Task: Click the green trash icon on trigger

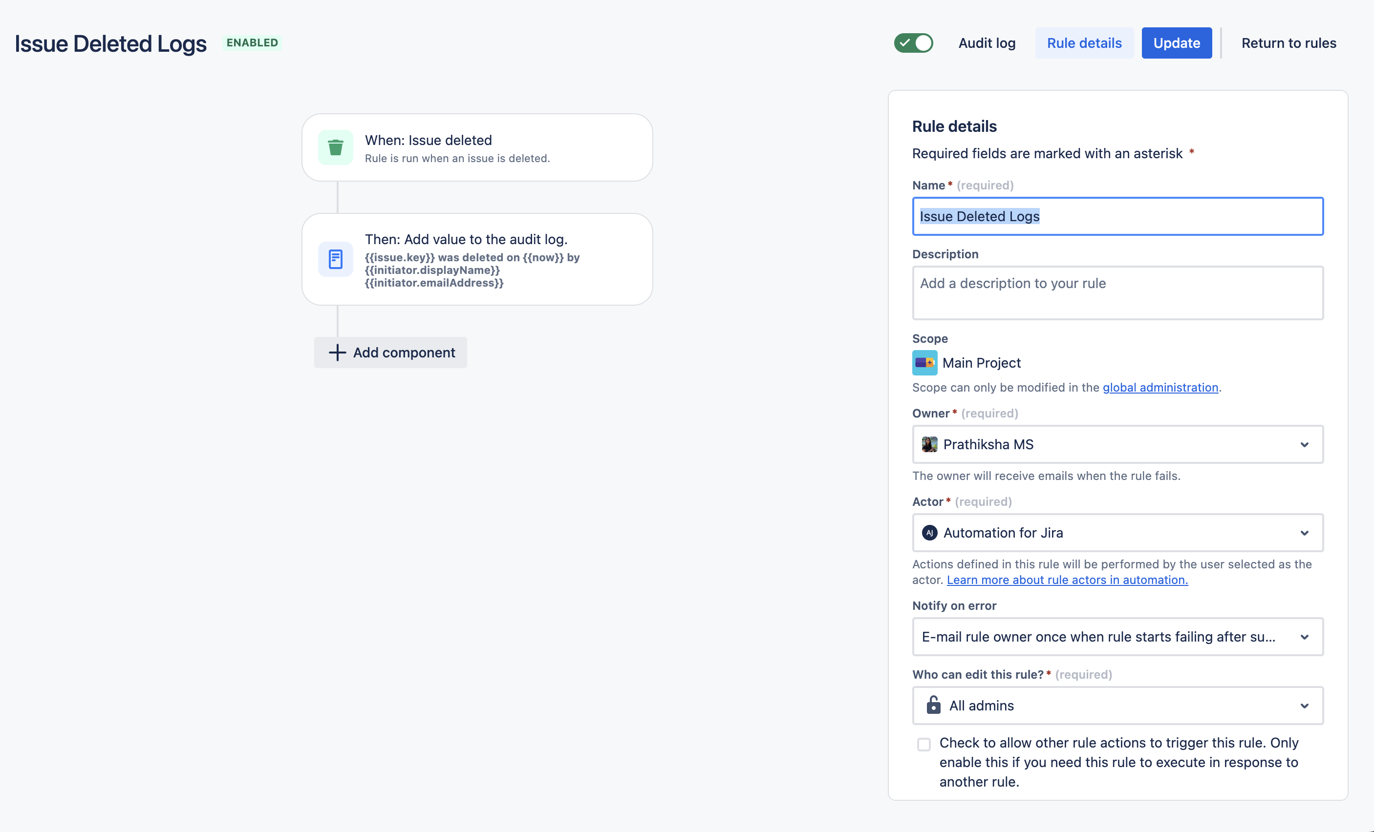Action: tap(335, 147)
